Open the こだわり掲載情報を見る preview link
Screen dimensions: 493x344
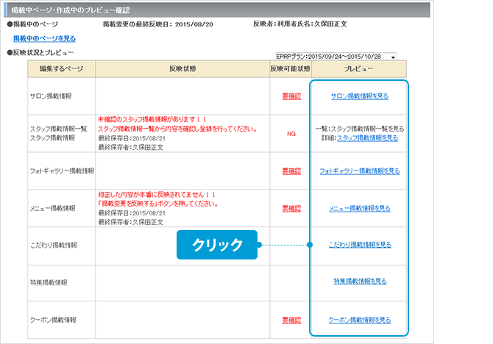click(359, 245)
